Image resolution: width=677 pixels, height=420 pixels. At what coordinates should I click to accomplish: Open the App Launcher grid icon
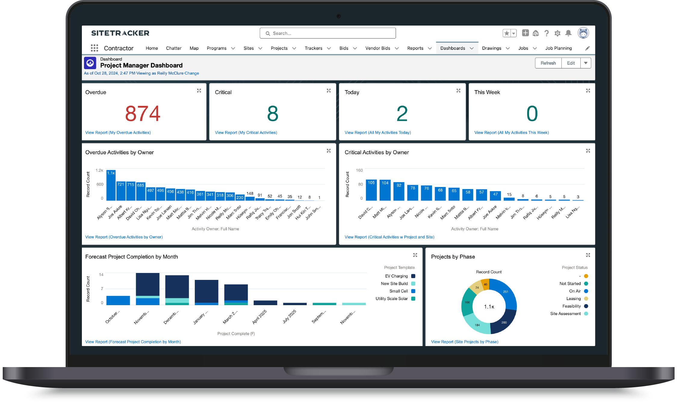[94, 48]
